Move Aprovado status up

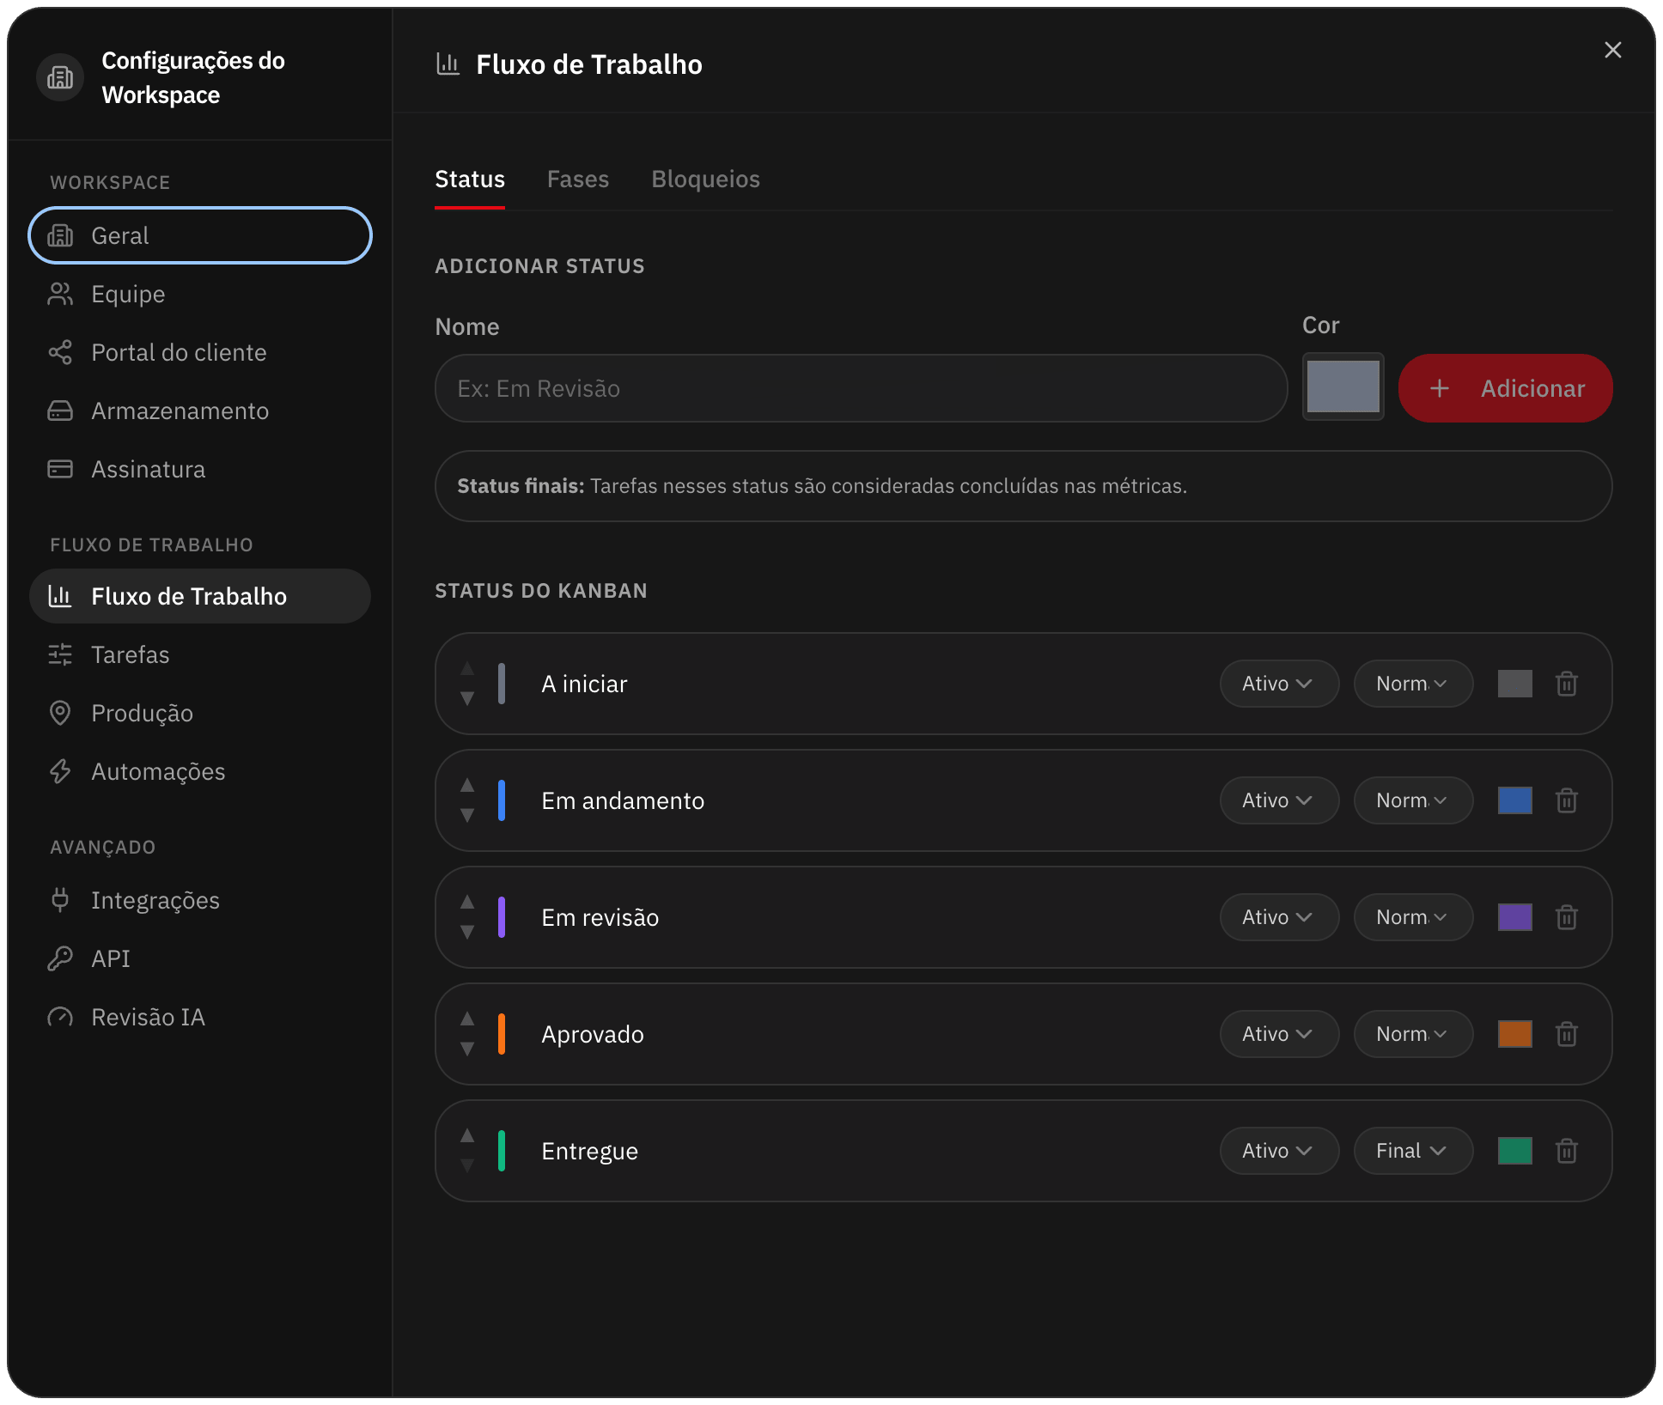click(x=467, y=1019)
